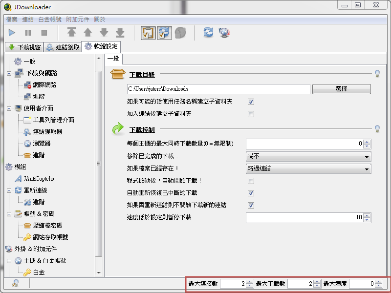Toggle 自動重新恢復已中斷的下載 checkbox

point(251,193)
